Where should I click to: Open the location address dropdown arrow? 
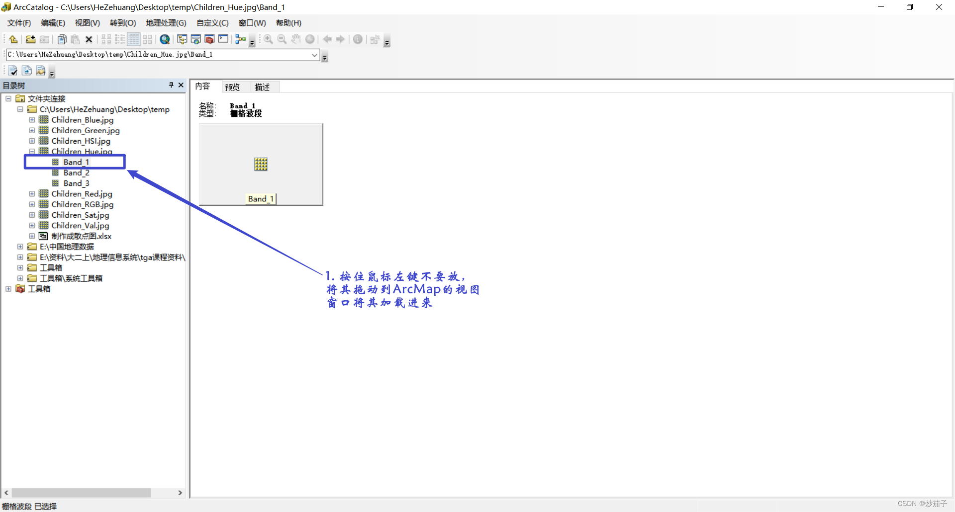(x=314, y=55)
